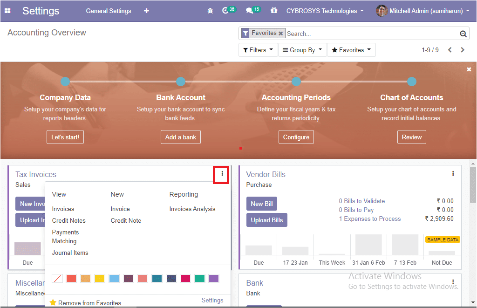Open General Settings menu
This screenshot has width=477, height=308.
pyautogui.click(x=109, y=11)
